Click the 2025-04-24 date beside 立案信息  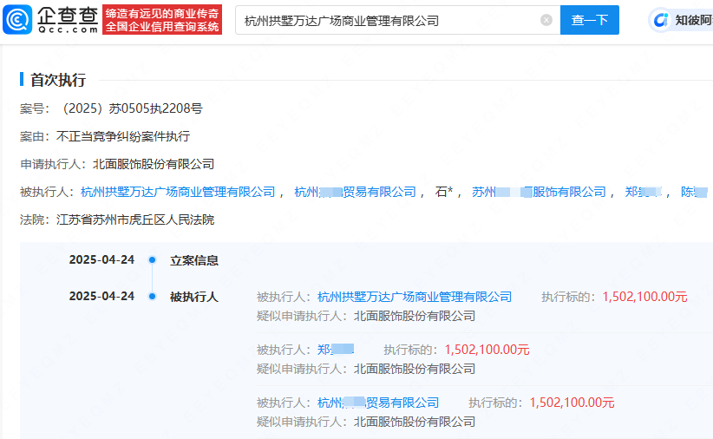pyautogui.click(x=101, y=259)
